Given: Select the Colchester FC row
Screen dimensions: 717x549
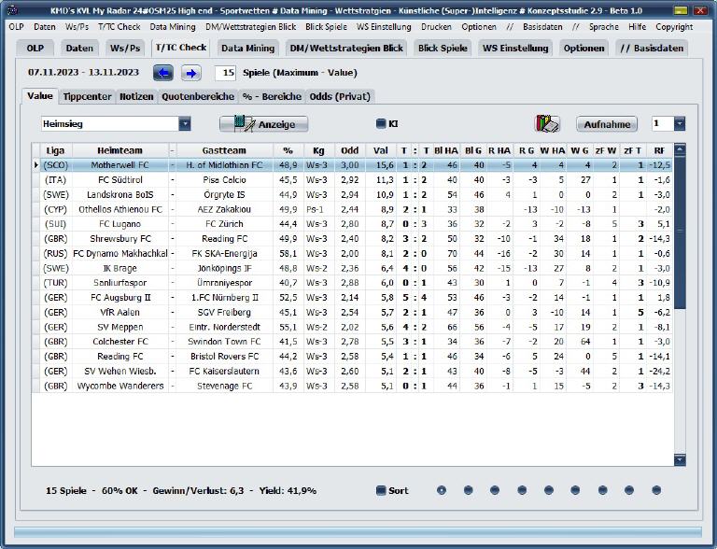Looking at the screenshot, I should pos(352,342).
